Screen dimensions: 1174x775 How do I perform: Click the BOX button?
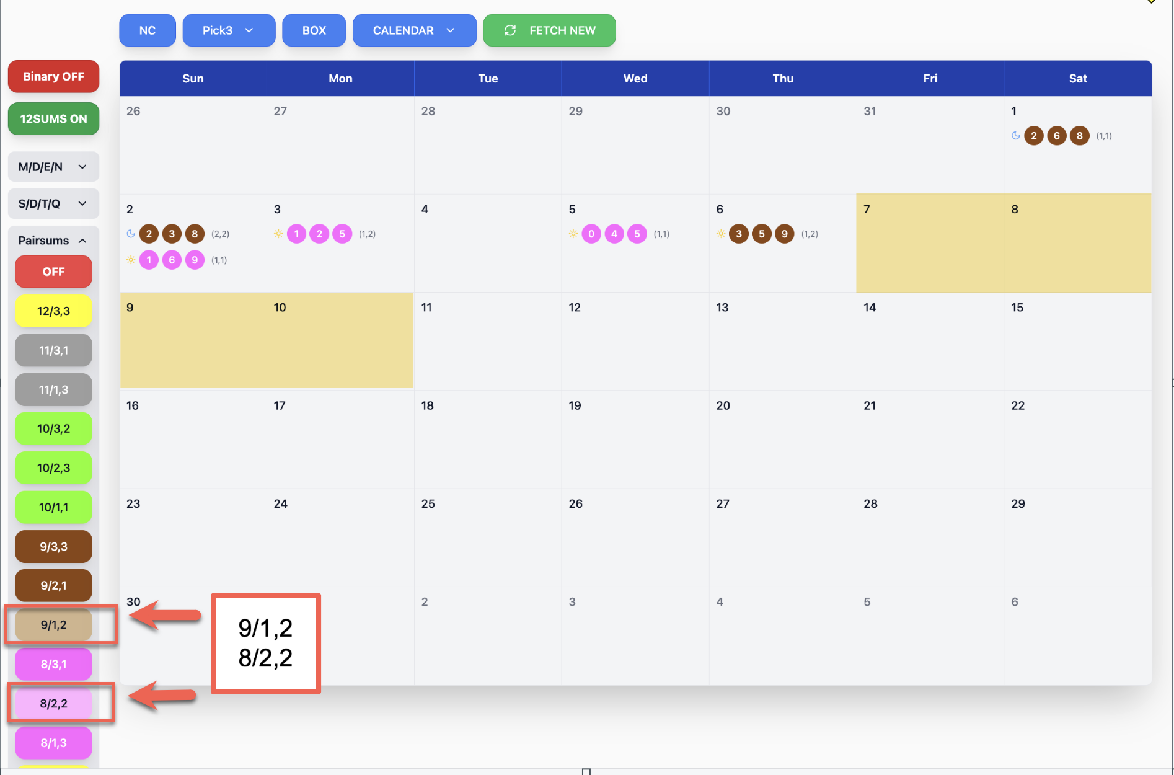tap(314, 30)
